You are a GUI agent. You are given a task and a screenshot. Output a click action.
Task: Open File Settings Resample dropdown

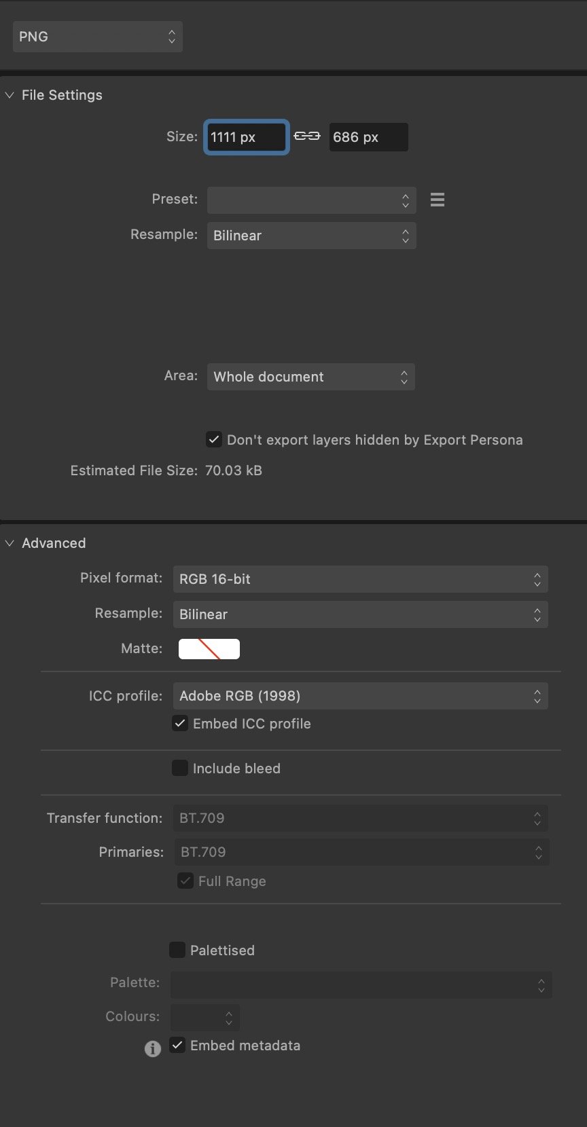click(x=311, y=236)
